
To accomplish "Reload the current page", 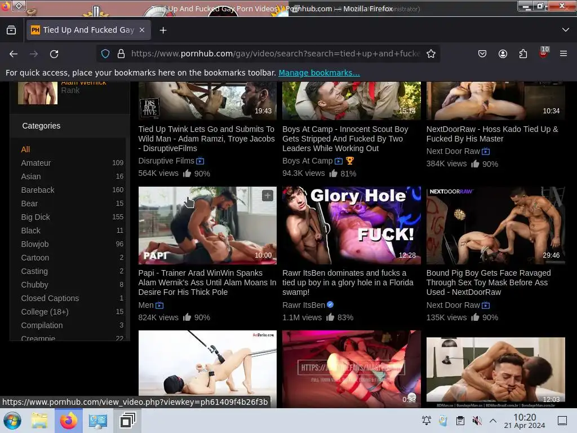I will (54, 54).
